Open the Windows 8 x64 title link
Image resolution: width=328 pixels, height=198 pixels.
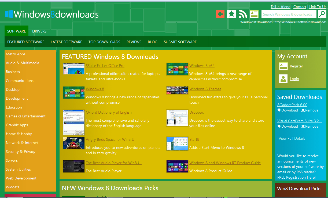202,66
